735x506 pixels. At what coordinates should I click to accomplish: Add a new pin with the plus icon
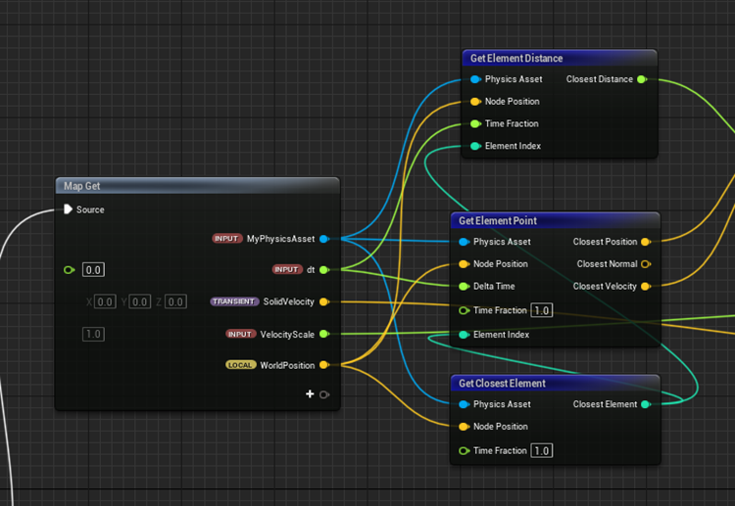click(x=310, y=394)
